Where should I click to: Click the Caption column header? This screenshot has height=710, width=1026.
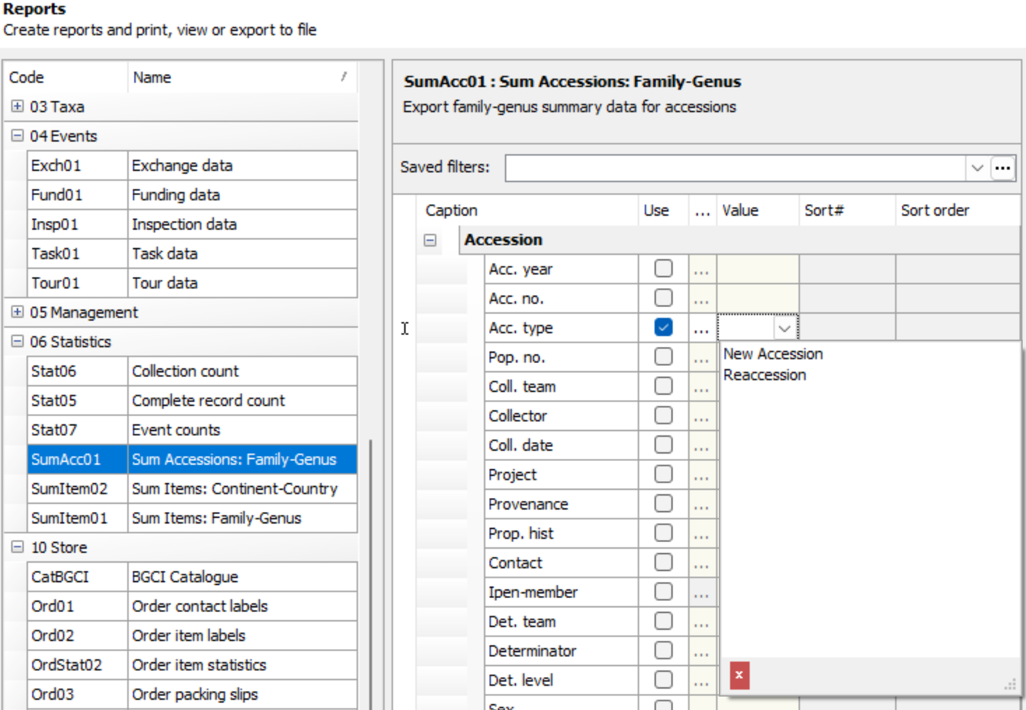pos(528,210)
